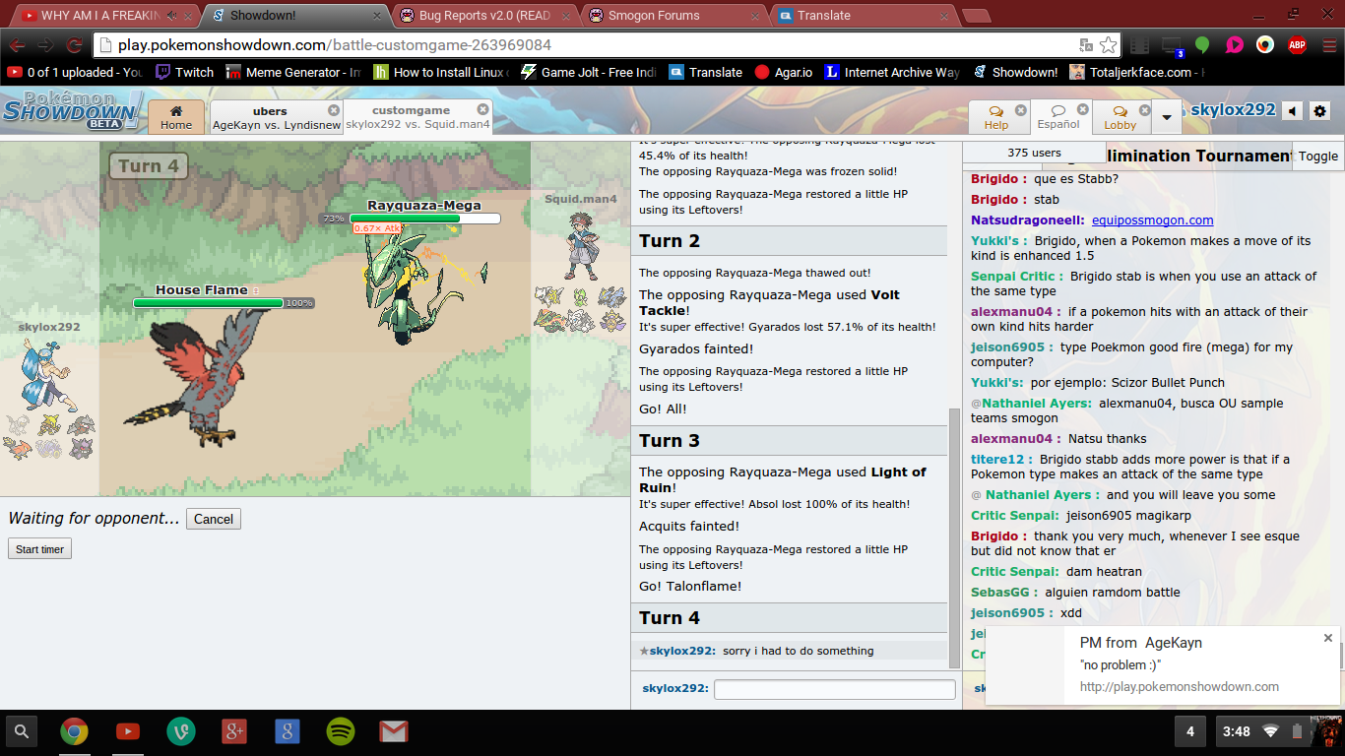Click the address bar URL
1345x756 pixels.
[x=335, y=45]
